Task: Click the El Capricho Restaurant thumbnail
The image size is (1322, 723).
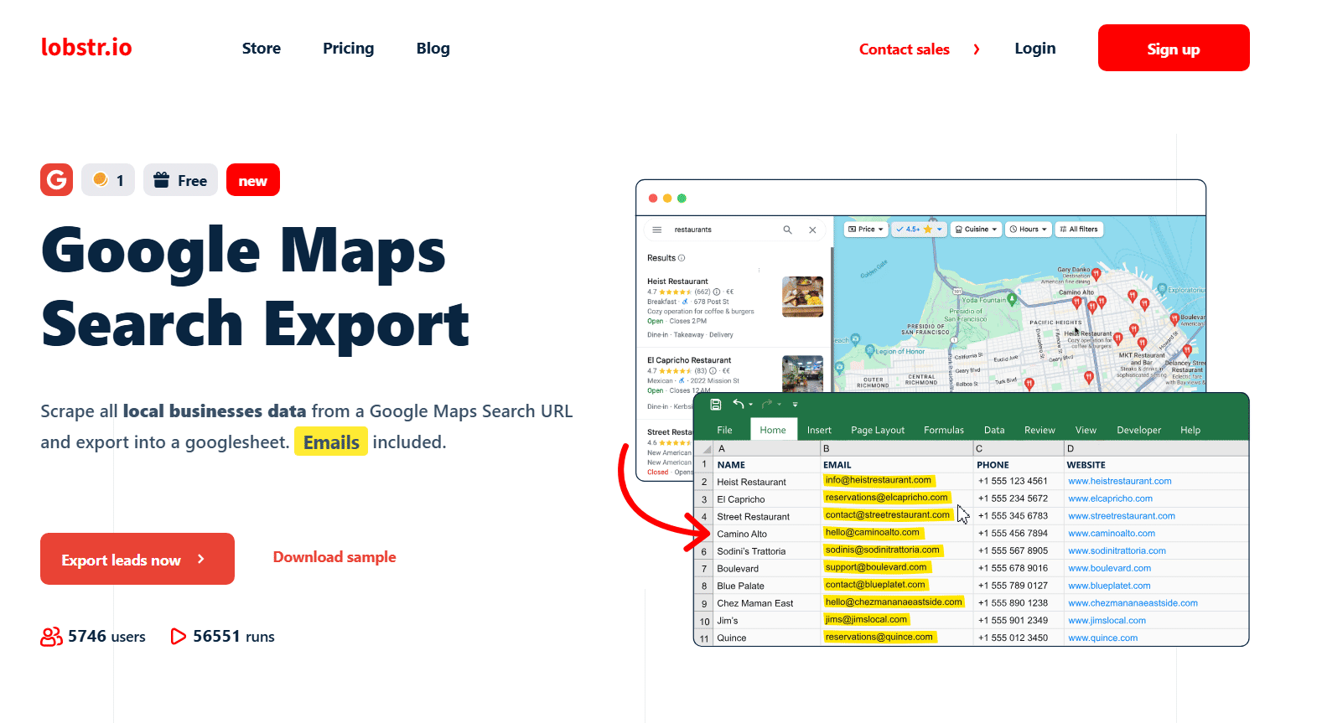Action: coord(802,374)
